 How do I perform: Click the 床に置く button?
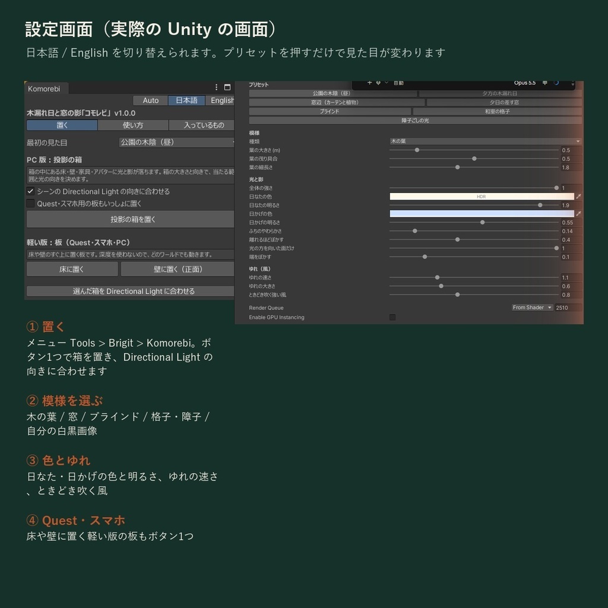72,269
